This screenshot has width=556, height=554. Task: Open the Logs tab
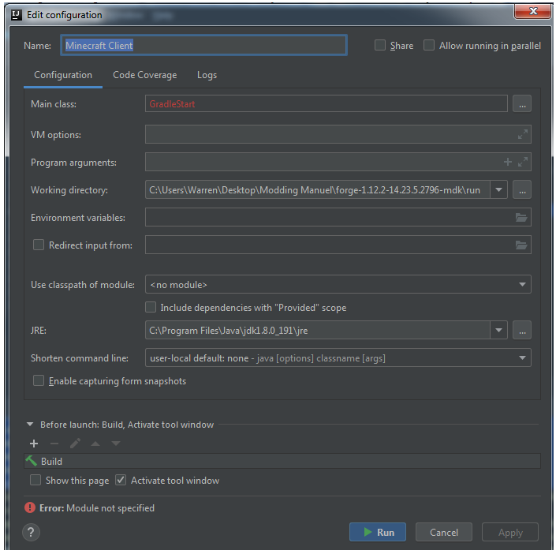click(207, 75)
